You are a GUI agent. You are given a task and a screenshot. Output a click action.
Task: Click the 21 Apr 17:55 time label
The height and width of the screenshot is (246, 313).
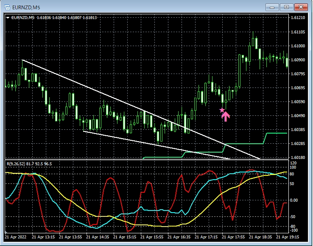coord(234,238)
